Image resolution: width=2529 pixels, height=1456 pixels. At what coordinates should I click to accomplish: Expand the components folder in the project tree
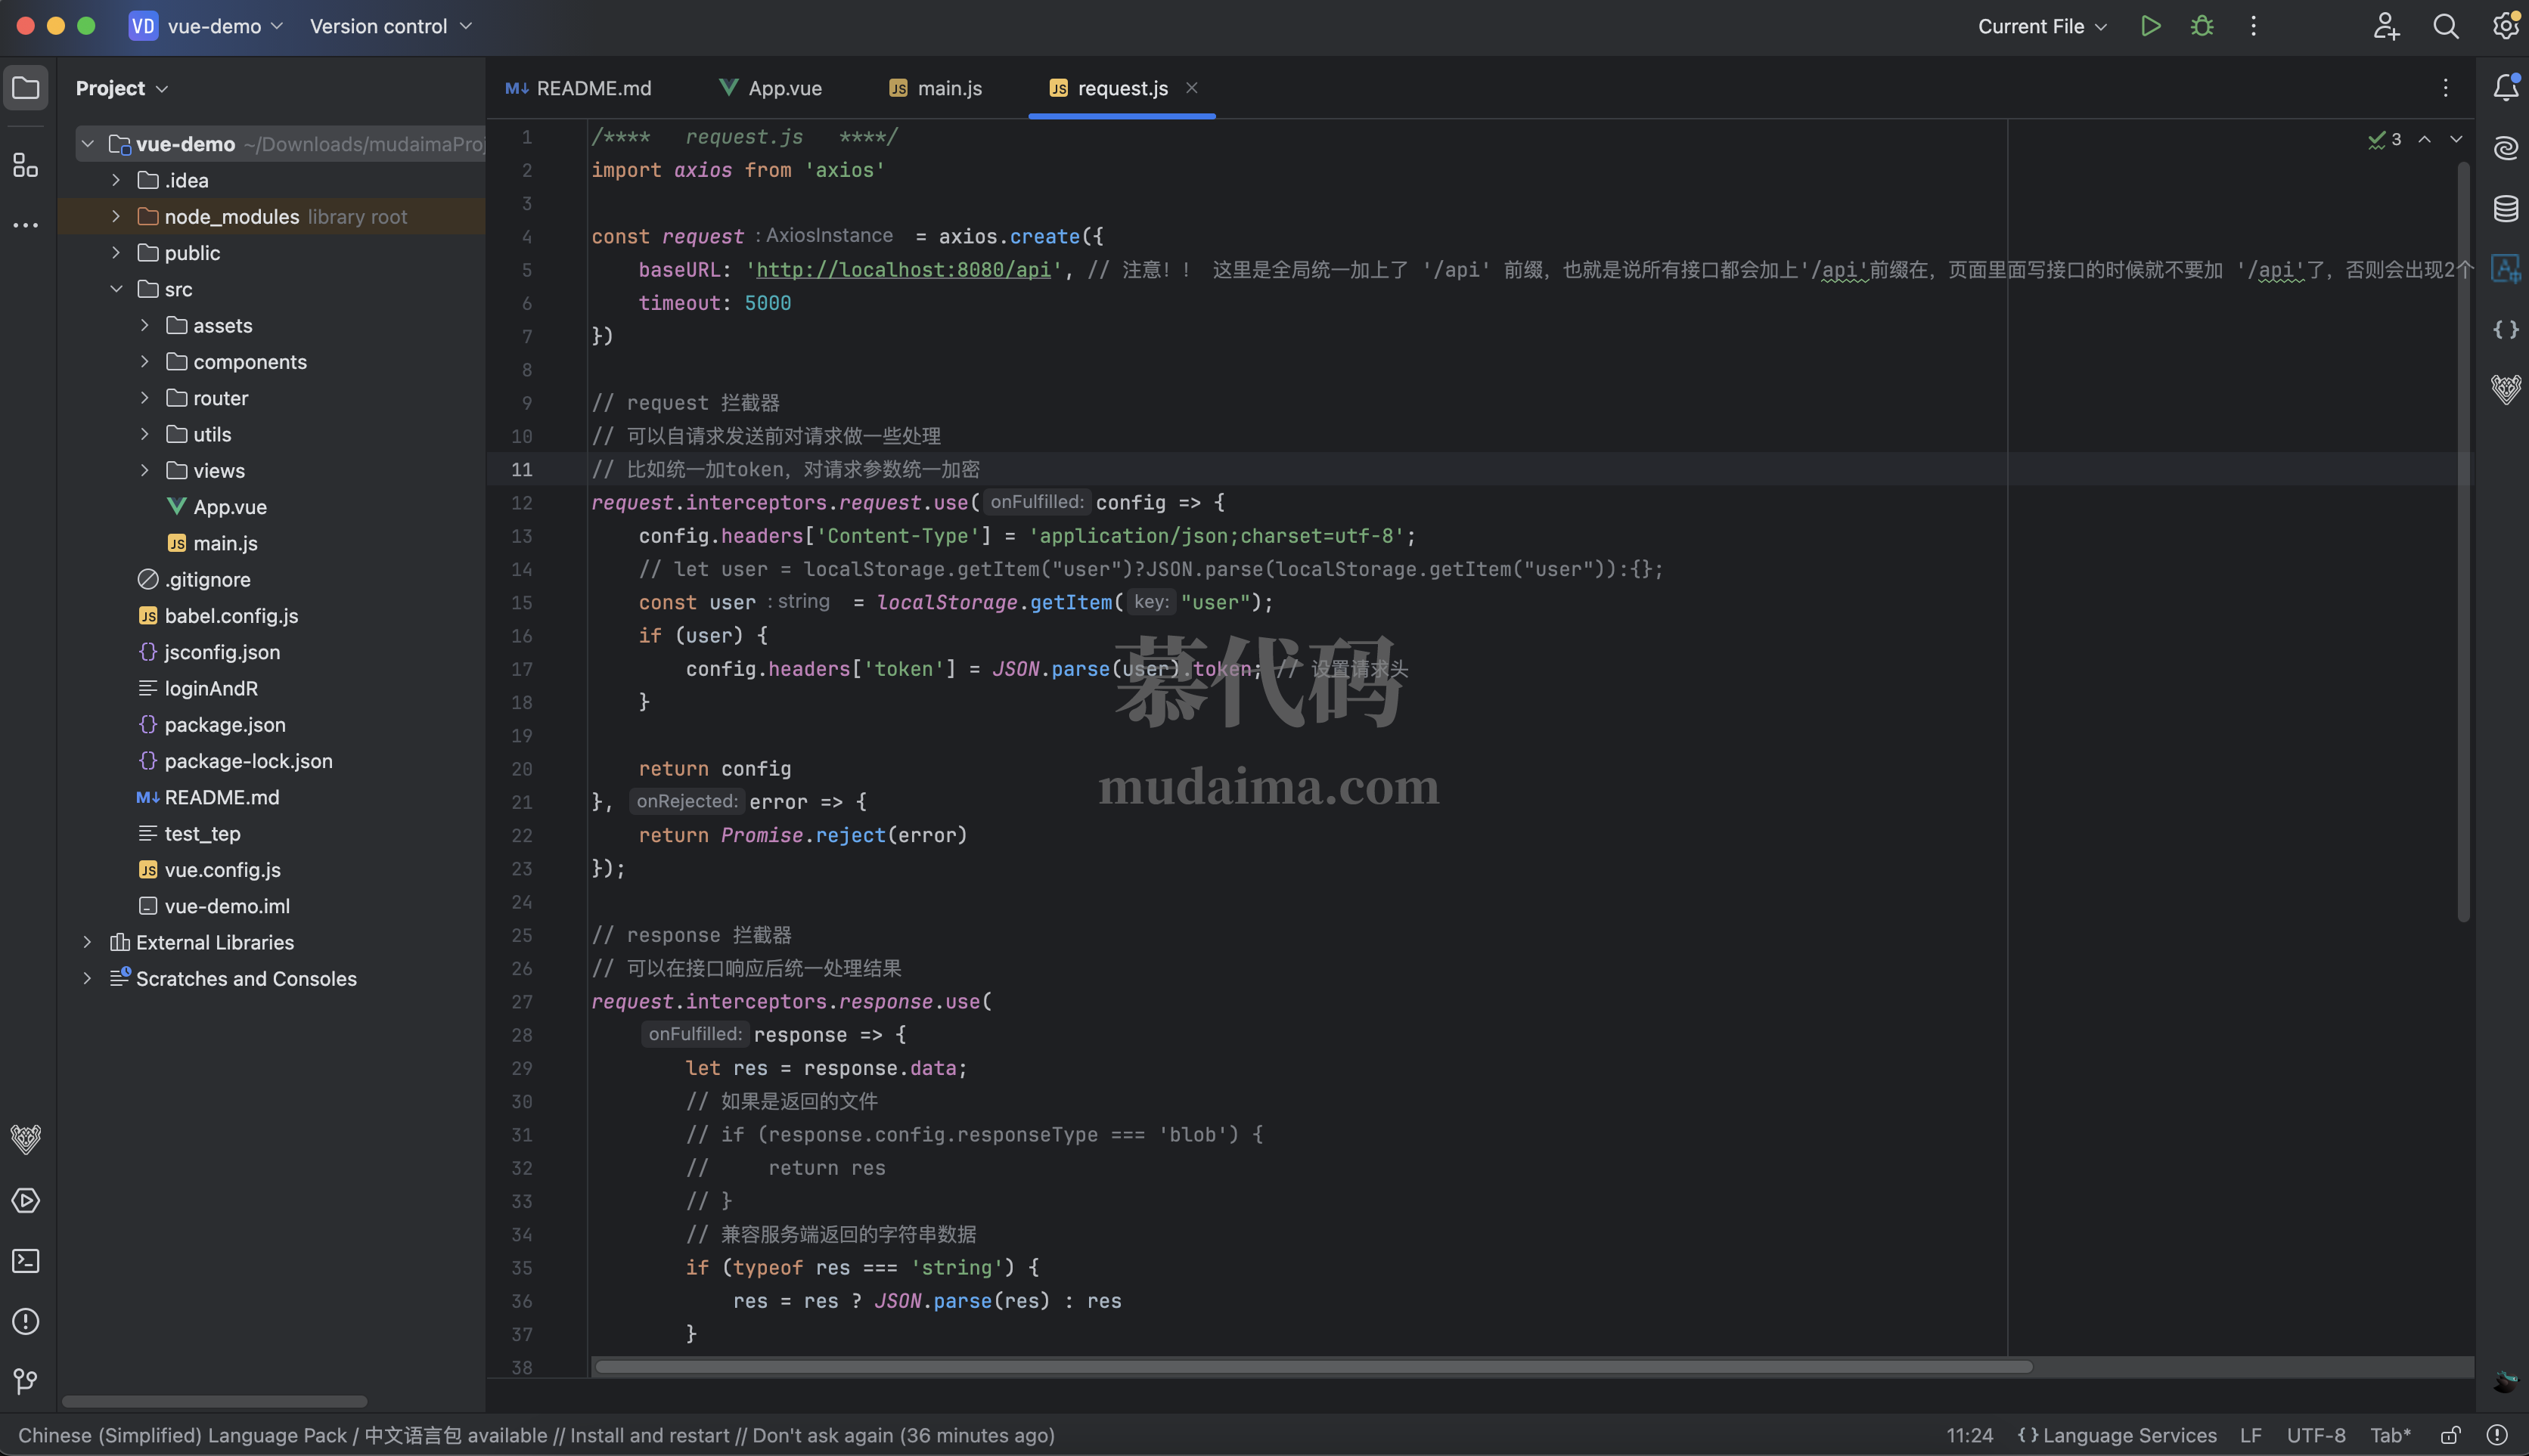[x=145, y=361]
